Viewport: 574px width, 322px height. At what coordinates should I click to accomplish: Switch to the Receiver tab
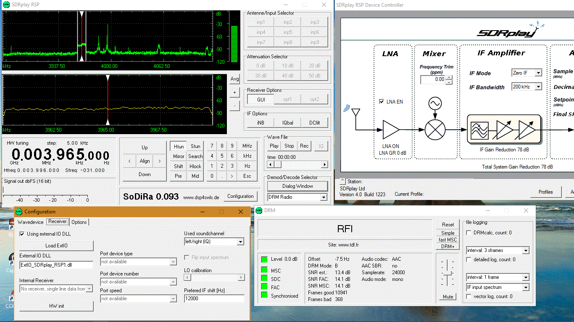(57, 221)
